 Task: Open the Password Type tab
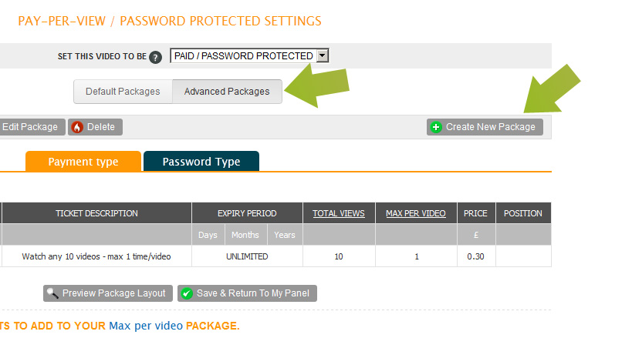(201, 162)
